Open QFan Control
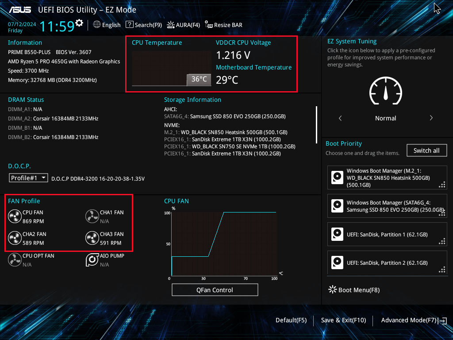This screenshot has height=340, width=453. 215,290
